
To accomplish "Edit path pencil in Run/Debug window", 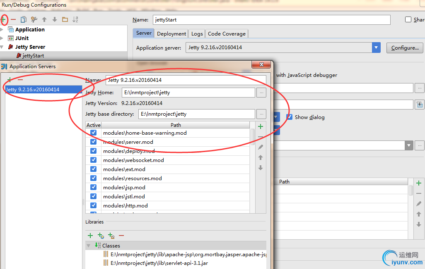I will click(x=419, y=204).
